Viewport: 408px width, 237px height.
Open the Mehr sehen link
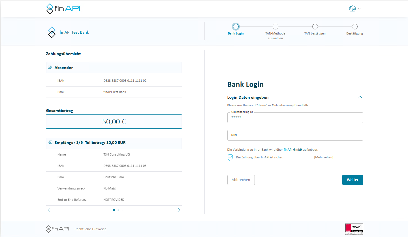click(324, 157)
